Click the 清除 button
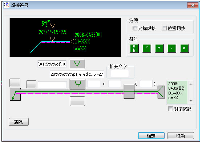Image resolution: width=202 pixels, height=143 pixels. coord(19,122)
